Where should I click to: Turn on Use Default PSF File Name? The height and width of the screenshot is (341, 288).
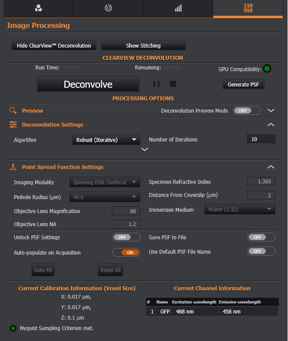point(261,251)
